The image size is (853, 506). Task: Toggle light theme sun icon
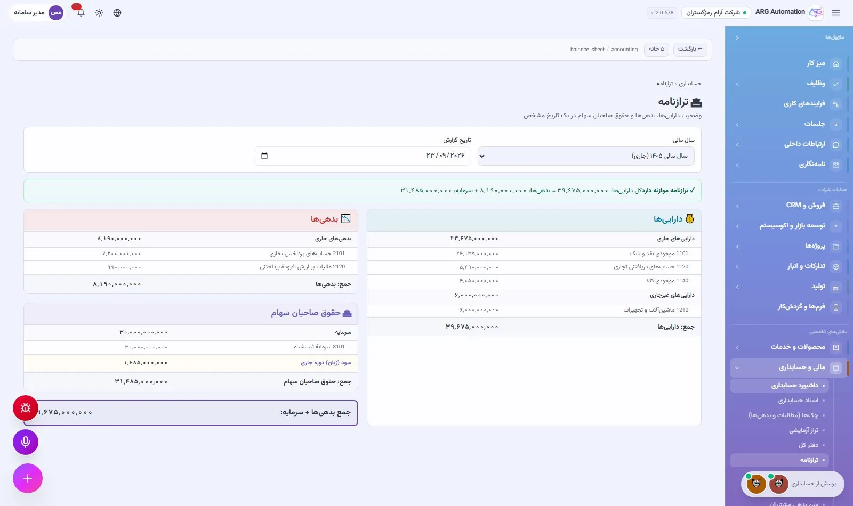[99, 13]
